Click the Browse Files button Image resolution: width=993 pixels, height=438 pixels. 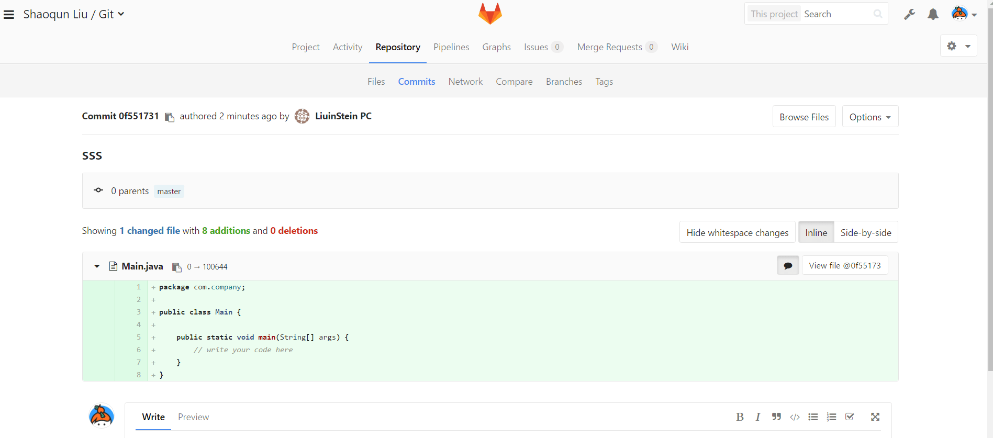(804, 117)
